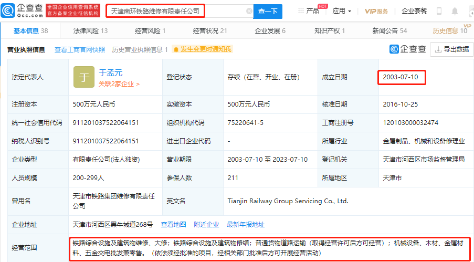Click the export data download icon

pyautogui.click(x=438, y=49)
